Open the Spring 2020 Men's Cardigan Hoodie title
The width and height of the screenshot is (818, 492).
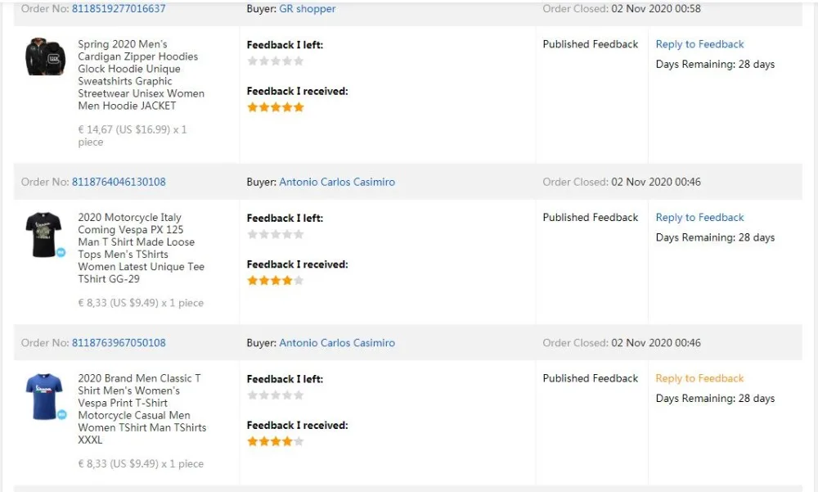141,74
